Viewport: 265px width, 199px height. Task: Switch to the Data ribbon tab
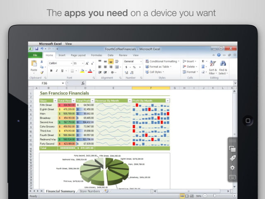click(111, 55)
